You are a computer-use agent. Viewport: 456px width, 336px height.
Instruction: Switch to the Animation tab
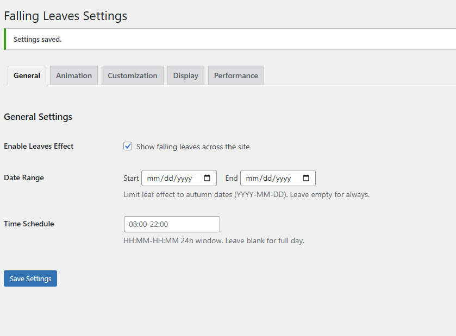click(x=74, y=75)
